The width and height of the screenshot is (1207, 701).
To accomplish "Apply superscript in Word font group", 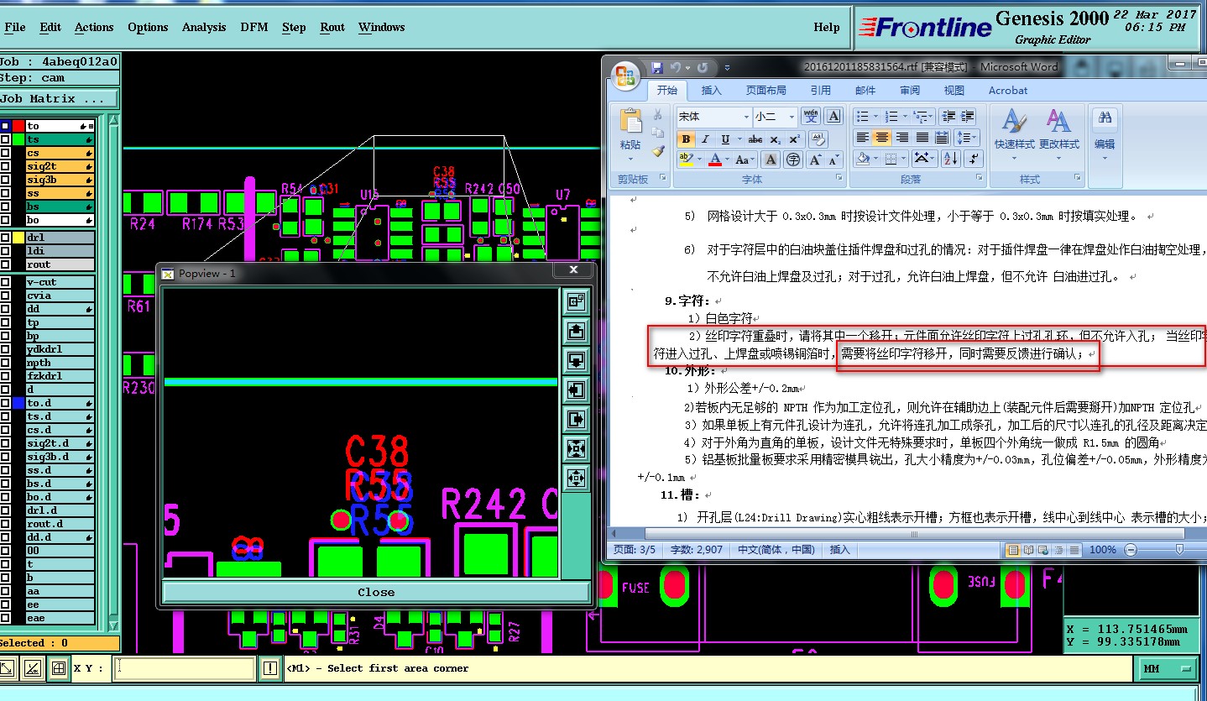I will point(794,139).
